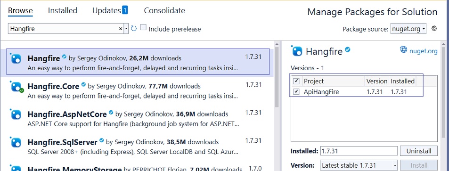Select the Hangfire.SqlServer package row
Viewport: 449px width, 171px height.
tap(137, 147)
